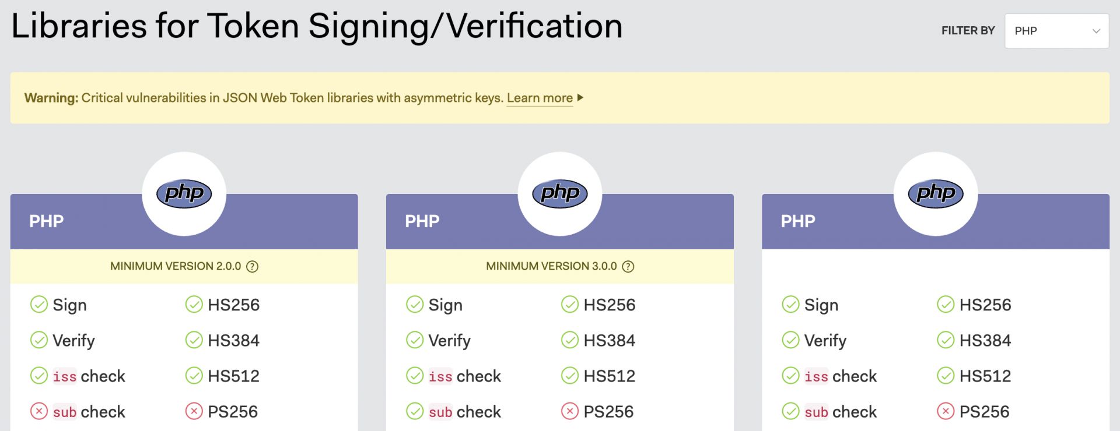Click the "PHP" header title, card without minimum version

[x=798, y=221]
